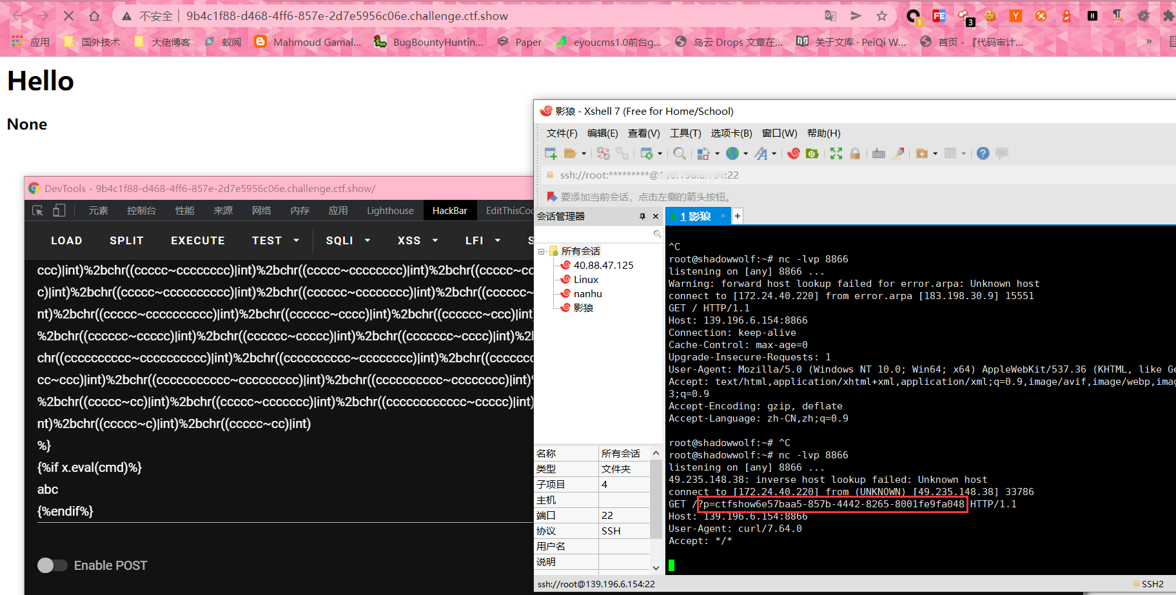Viewport: 1176px width, 595px height.
Task: Open the 编辑(E) menu in Xshell
Action: 602,133
